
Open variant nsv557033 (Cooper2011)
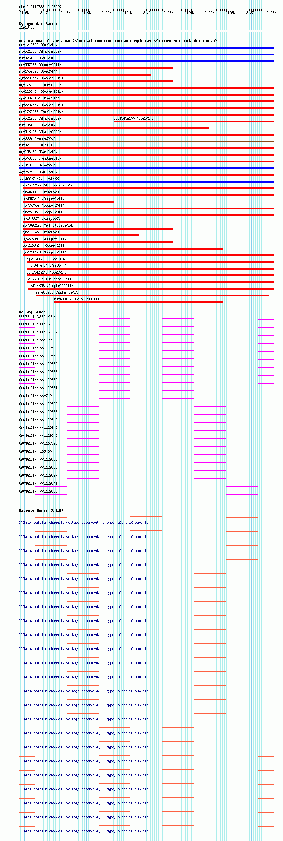[40, 65]
